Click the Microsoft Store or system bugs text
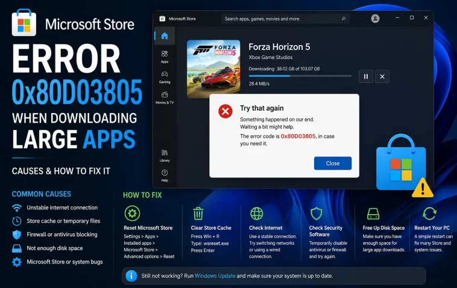457x288 pixels. (65, 262)
